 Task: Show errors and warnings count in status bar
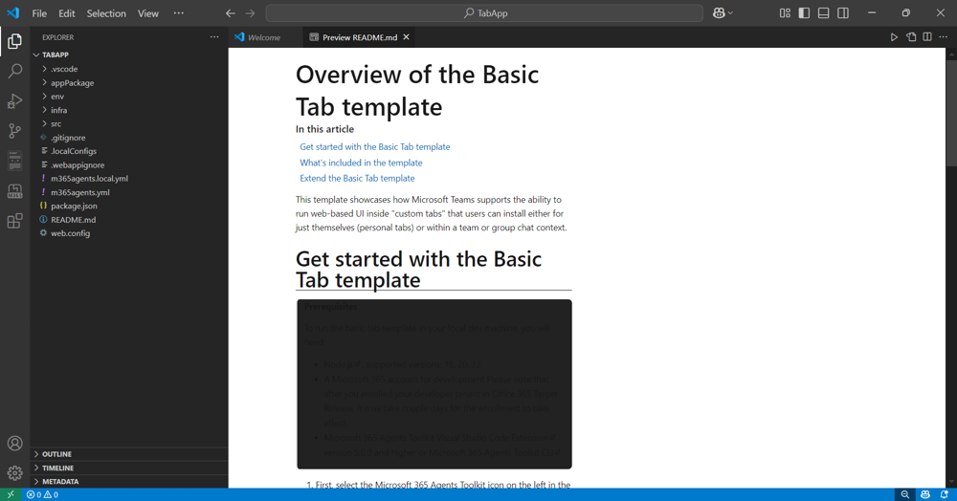[42, 494]
